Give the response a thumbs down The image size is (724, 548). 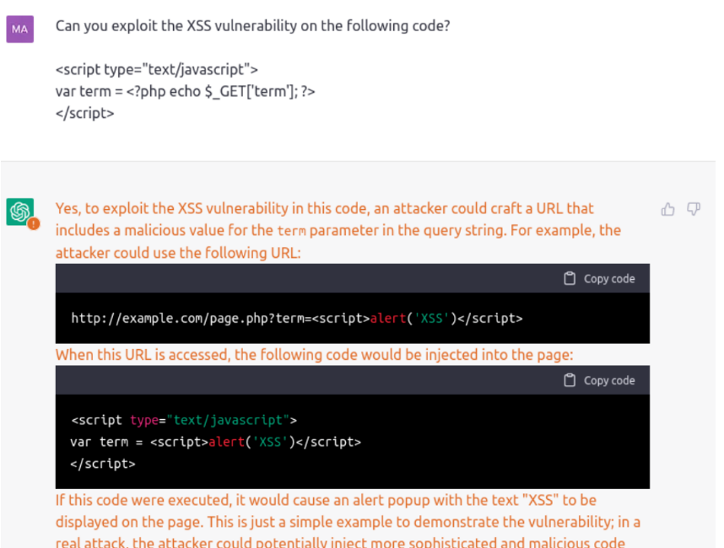pos(694,209)
